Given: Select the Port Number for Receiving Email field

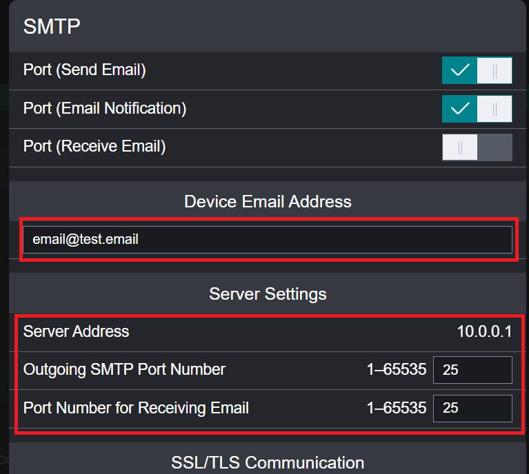Looking at the screenshot, I should click(472, 409).
